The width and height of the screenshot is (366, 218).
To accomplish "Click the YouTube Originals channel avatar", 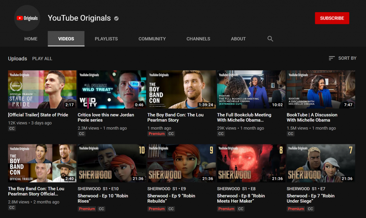I will pyautogui.click(x=27, y=18).
